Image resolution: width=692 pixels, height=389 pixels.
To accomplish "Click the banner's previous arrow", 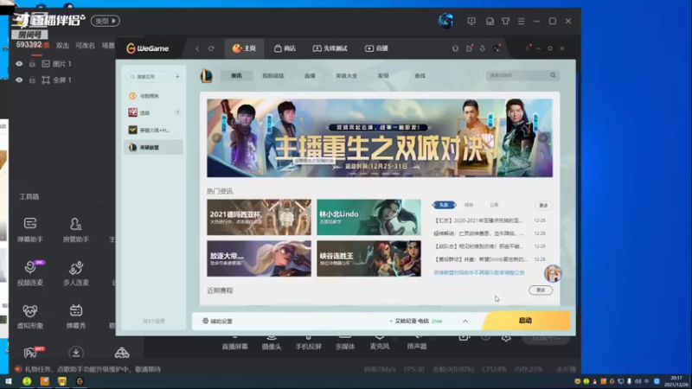I will 216,138.
